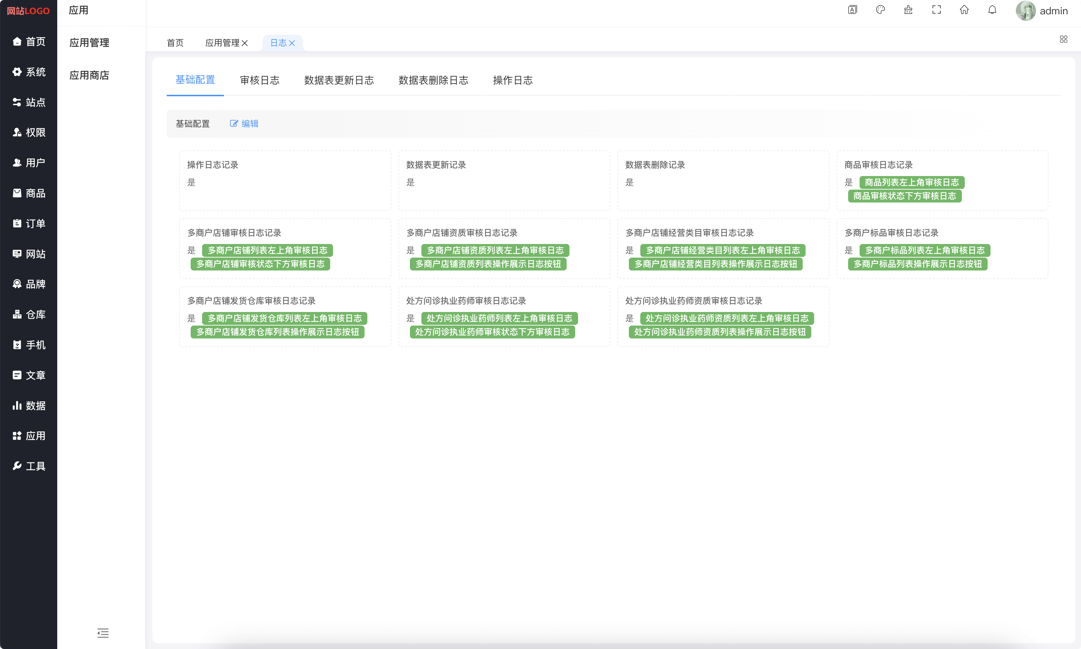The width and height of the screenshot is (1081, 649).
Task: Close the 日志 page tab
Action: pos(292,43)
